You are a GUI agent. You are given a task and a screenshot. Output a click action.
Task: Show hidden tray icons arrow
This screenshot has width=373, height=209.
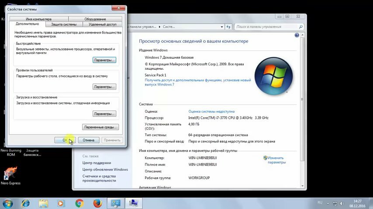click(x=328, y=203)
